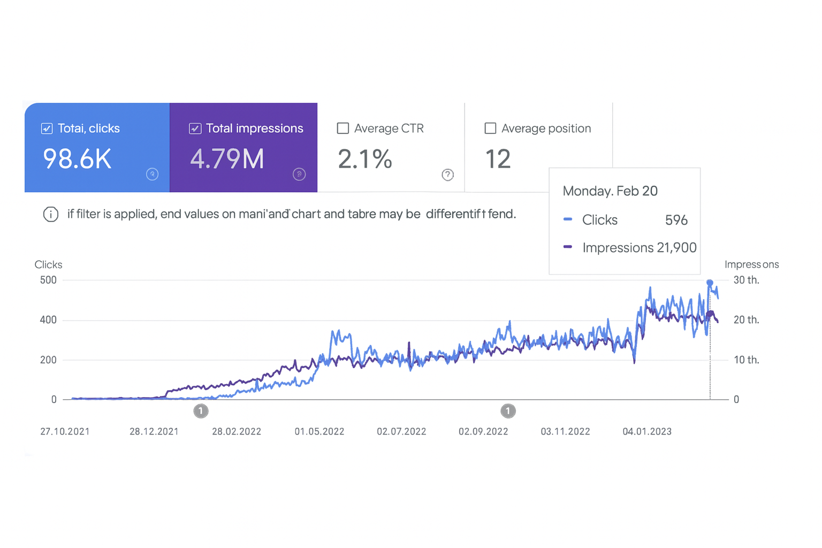The height and width of the screenshot is (548, 822).
Task: Uncheck the Total impressions checkbox
Action: pos(195,128)
